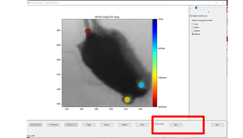
Task: Quit the Labeling ToolBox
Action: pyautogui.click(x=217, y=125)
